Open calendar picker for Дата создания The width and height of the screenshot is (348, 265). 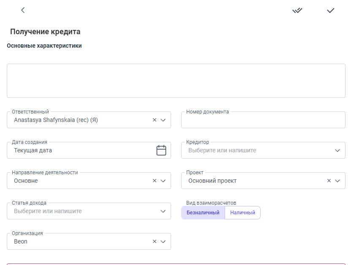[x=161, y=150]
